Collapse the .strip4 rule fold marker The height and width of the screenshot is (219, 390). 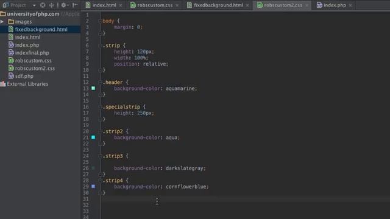coord(100,181)
